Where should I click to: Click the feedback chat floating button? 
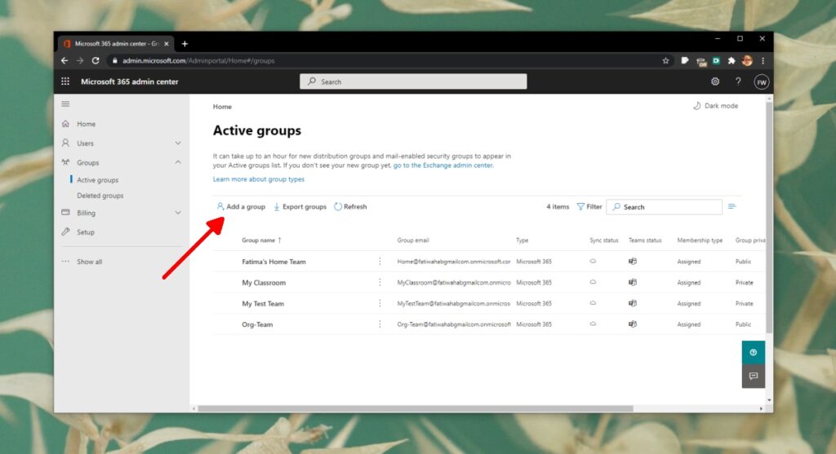pyautogui.click(x=754, y=376)
